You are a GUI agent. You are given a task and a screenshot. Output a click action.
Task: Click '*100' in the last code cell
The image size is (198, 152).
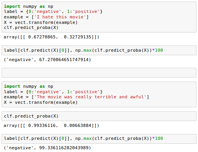point(158,138)
